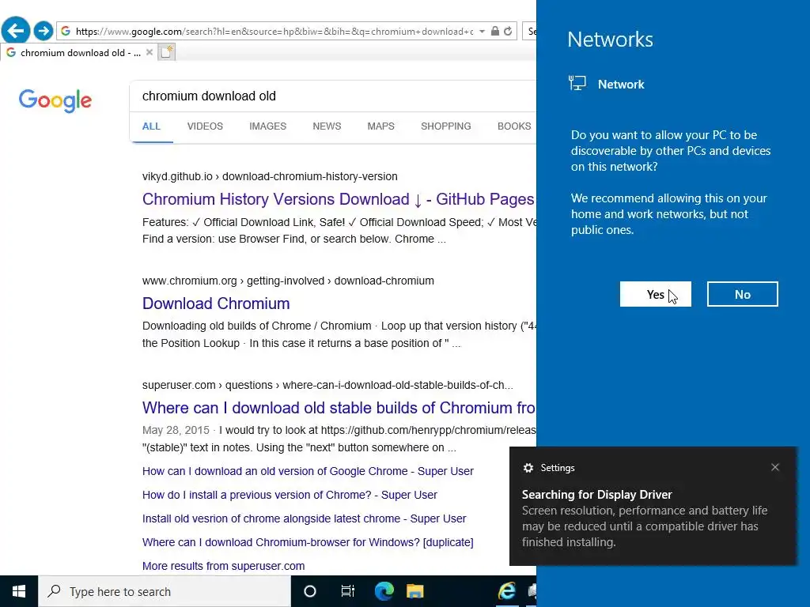Click the Google logo
The height and width of the screenshot is (607, 810).
[55, 100]
